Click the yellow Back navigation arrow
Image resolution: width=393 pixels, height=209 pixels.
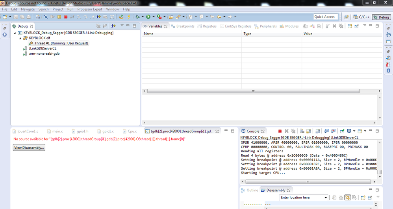(x=219, y=17)
